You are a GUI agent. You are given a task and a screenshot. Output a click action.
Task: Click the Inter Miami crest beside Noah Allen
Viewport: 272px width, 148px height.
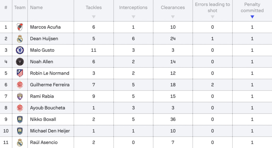pos(20,62)
